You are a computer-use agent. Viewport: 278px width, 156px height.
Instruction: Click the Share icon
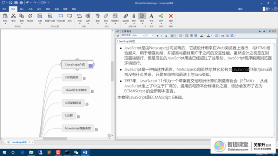[161, 16]
